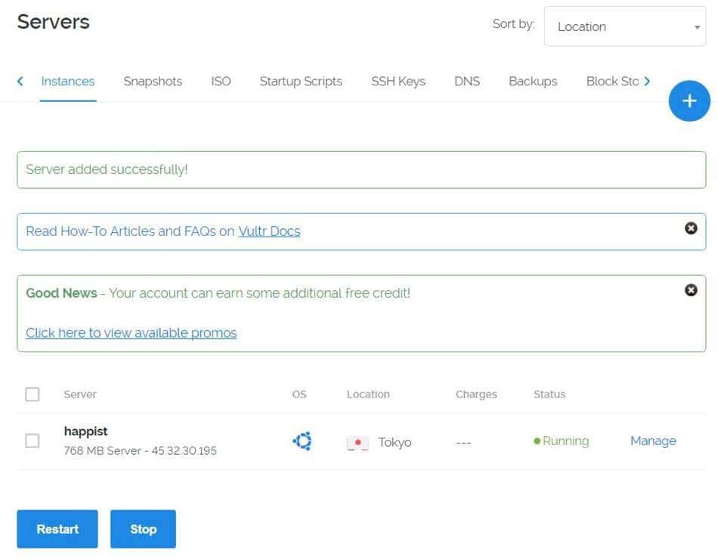Open the Sort by Location dropdown
This screenshot has width=718, height=560.
point(624,26)
